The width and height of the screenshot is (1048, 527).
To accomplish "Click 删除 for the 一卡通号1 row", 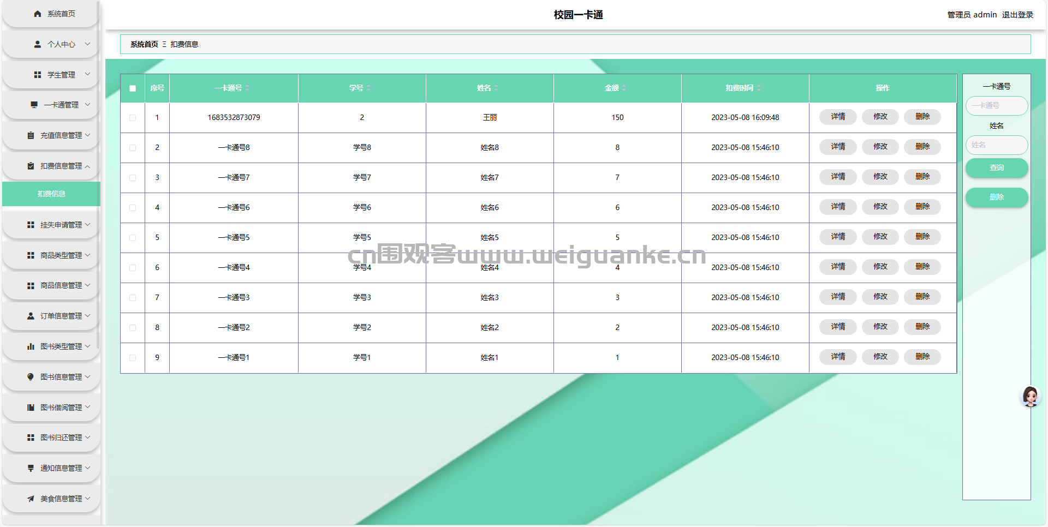I will tap(922, 357).
